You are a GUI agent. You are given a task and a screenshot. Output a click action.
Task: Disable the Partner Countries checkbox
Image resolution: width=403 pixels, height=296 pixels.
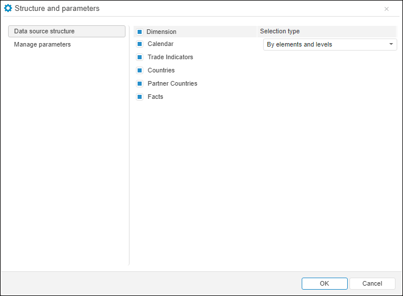pos(139,83)
